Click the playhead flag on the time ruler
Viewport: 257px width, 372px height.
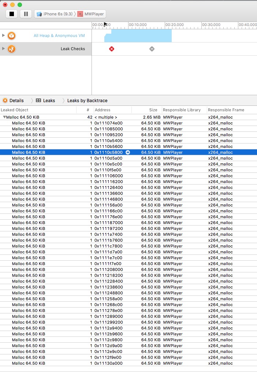click(x=105, y=25)
